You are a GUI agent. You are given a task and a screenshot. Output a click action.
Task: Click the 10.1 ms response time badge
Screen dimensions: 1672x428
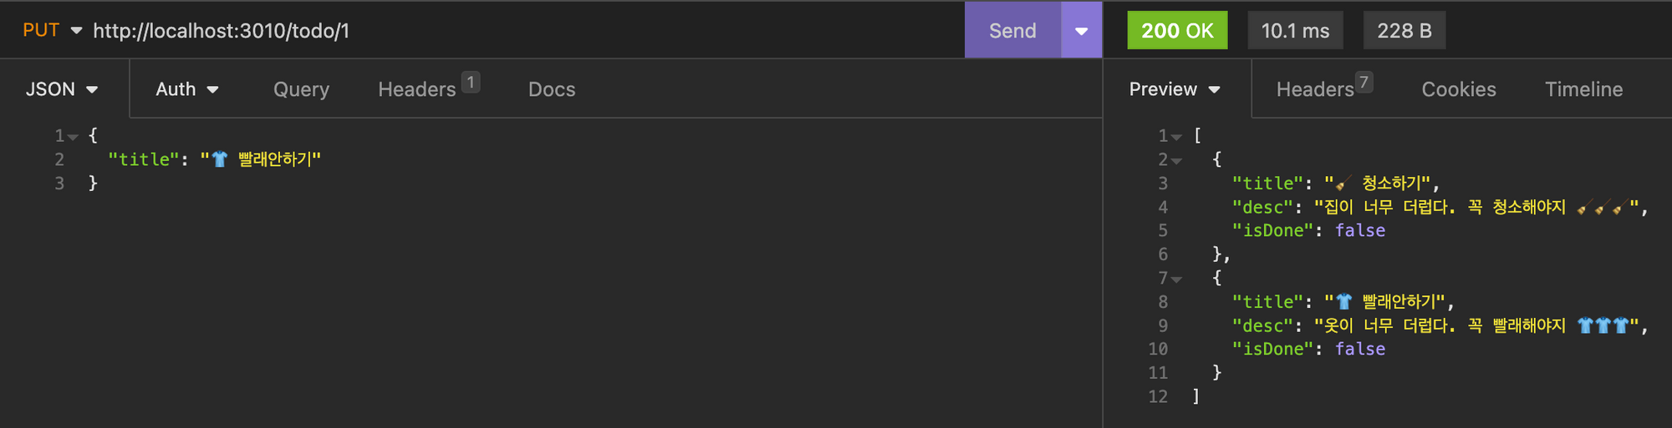[x=1295, y=30]
